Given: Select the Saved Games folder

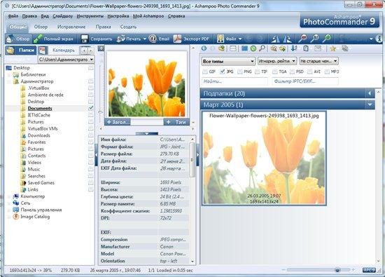Looking at the screenshot, I should click(x=41, y=183).
